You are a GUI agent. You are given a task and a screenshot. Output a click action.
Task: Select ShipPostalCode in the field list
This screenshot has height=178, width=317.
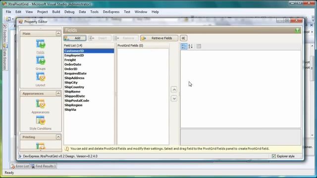pos(89,100)
